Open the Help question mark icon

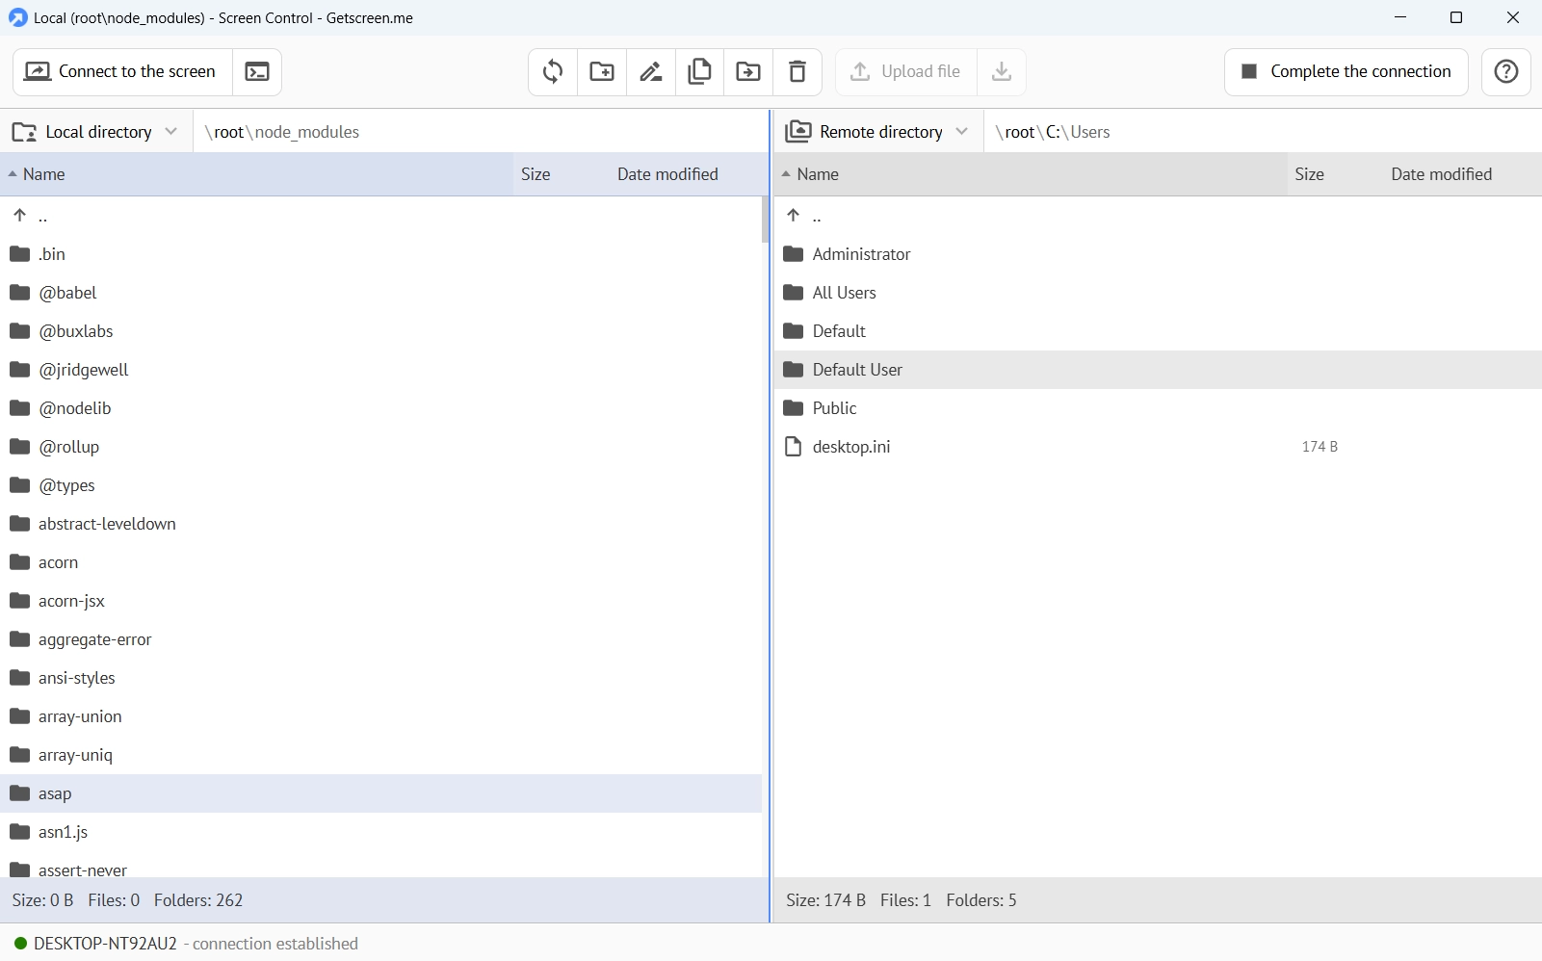coord(1505,71)
